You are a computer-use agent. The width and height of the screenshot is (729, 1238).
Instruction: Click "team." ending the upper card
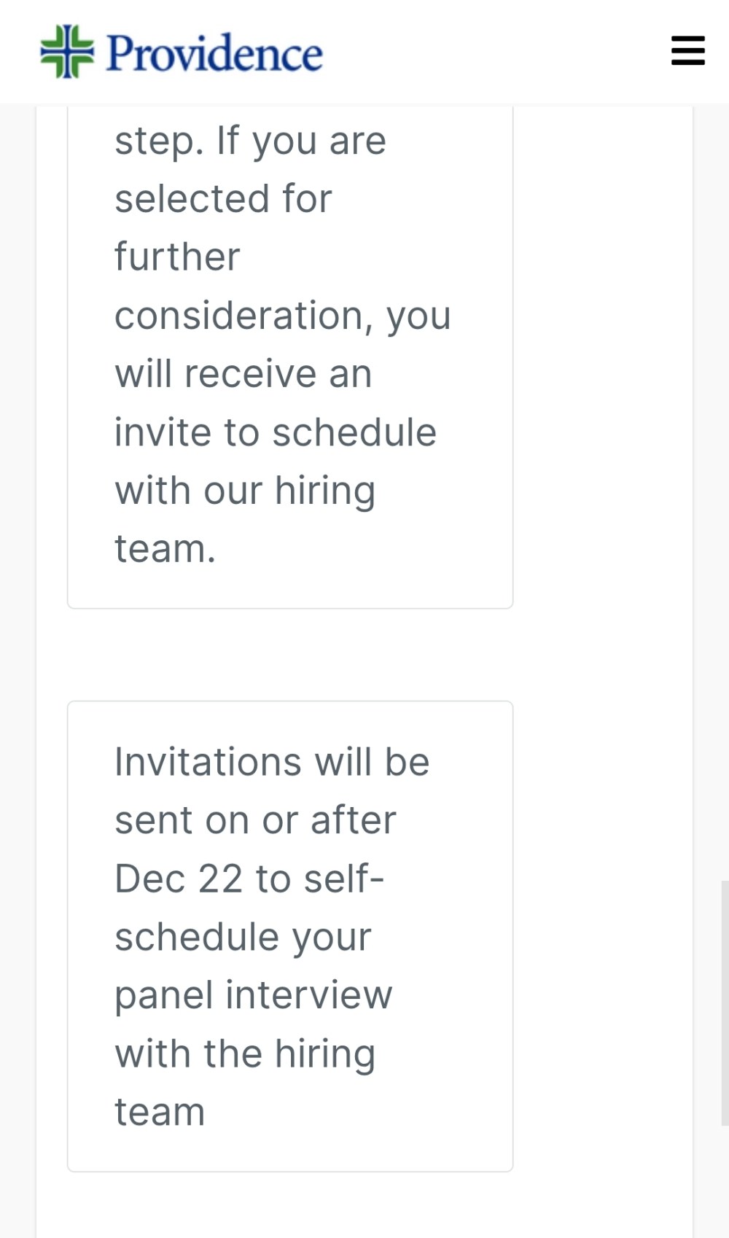[x=165, y=549]
